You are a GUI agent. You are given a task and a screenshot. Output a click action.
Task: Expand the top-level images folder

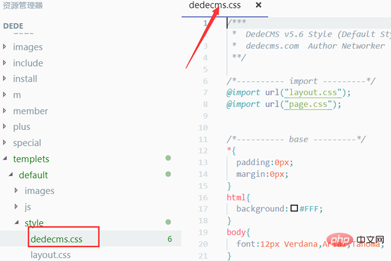[5, 47]
